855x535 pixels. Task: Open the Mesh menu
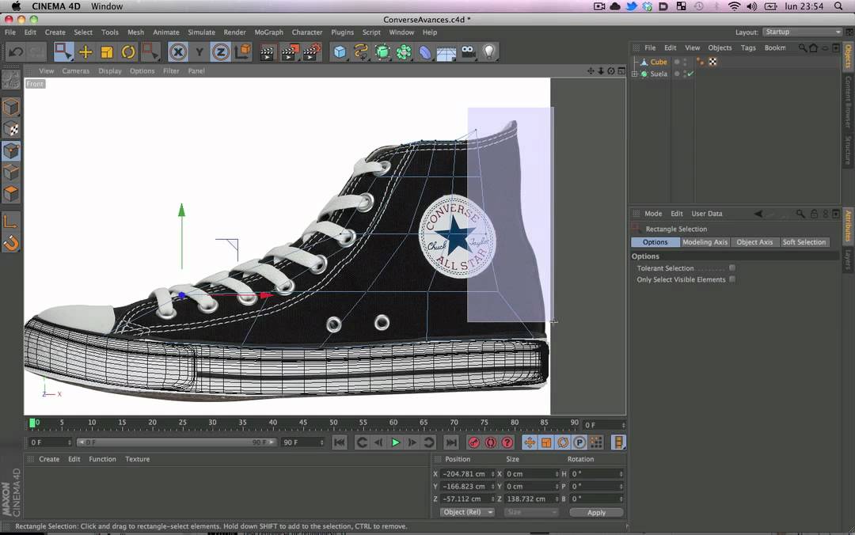(x=136, y=32)
